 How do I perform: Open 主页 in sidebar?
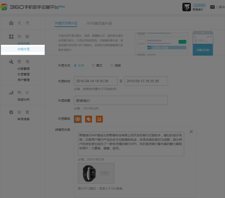pos(23,23)
